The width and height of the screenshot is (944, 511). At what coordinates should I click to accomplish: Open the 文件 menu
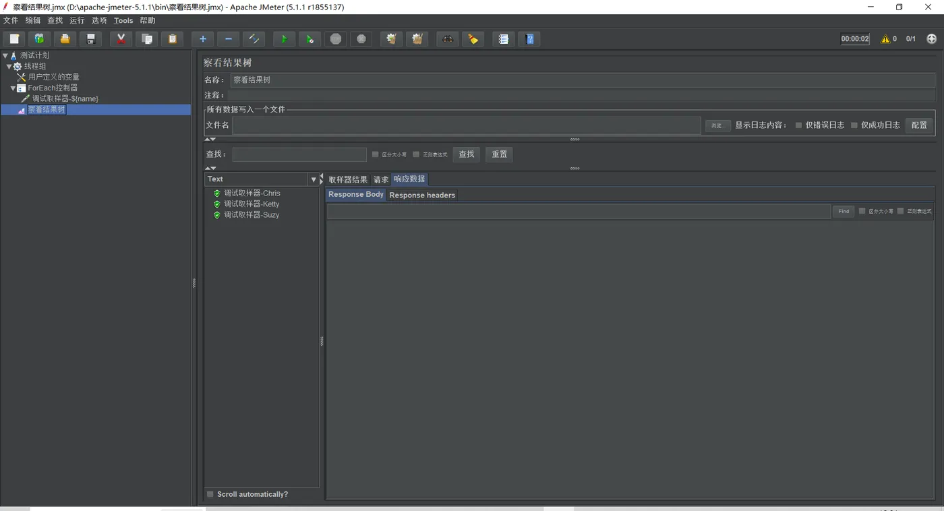tap(11, 21)
